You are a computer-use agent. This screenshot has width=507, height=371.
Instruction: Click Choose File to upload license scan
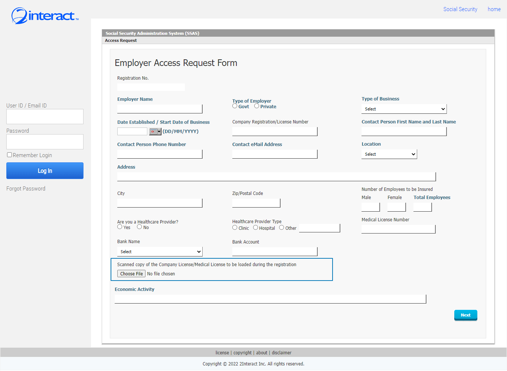point(131,274)
